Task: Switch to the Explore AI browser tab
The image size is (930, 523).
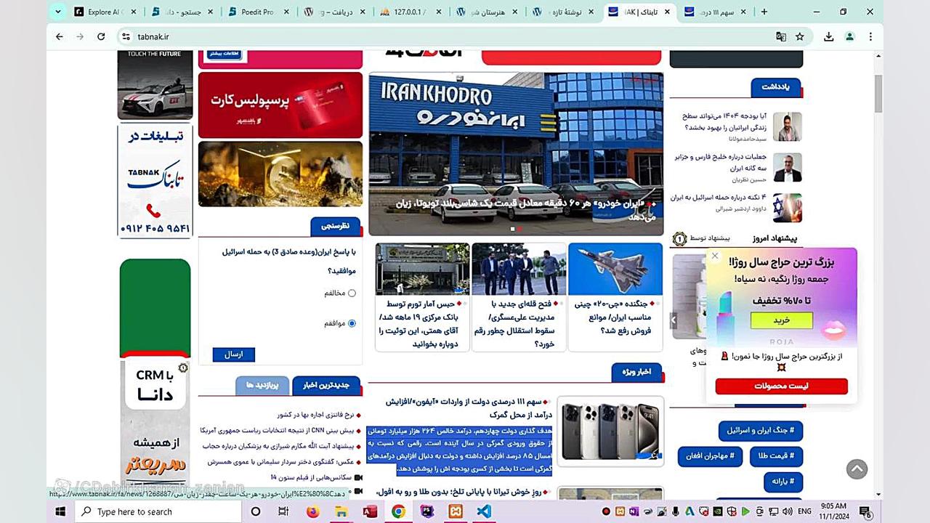Action: [105, 12]
